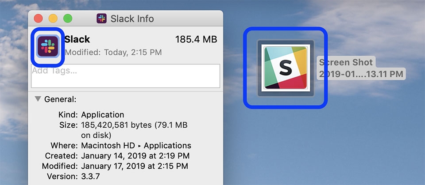The image size is (425, 185).
Task: Click into the Add Tags field
Action: coord(125,76)
